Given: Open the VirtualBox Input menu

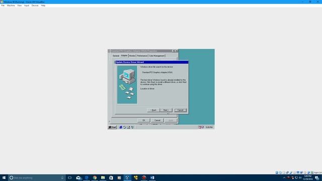Looking at the screenshot, I should click(27, 6).
